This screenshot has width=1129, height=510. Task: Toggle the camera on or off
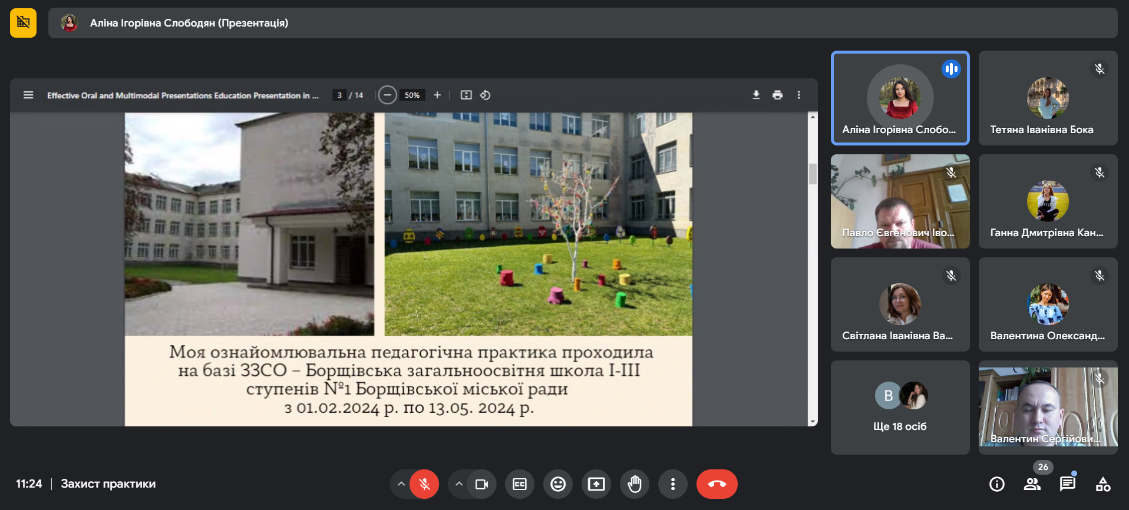[x=481, y=484]
